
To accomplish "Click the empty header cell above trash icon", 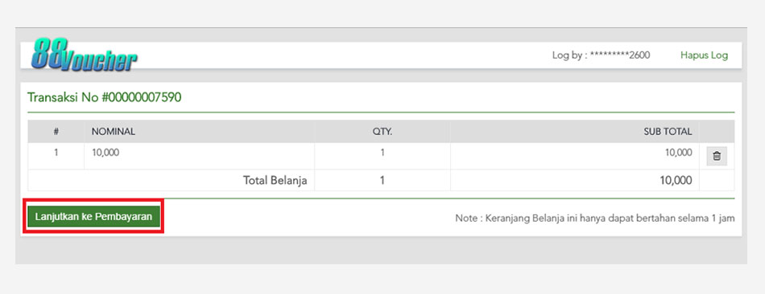I will [x=717, y=132].
